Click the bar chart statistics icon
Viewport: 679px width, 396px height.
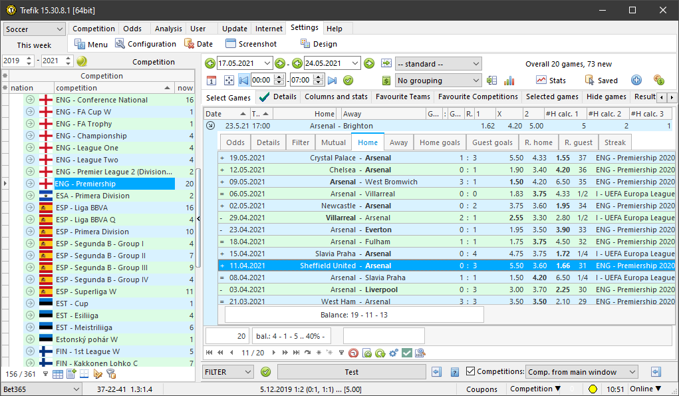click(x=509, y=80)
